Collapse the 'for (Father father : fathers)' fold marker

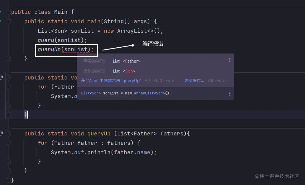[x=9, y=143]
